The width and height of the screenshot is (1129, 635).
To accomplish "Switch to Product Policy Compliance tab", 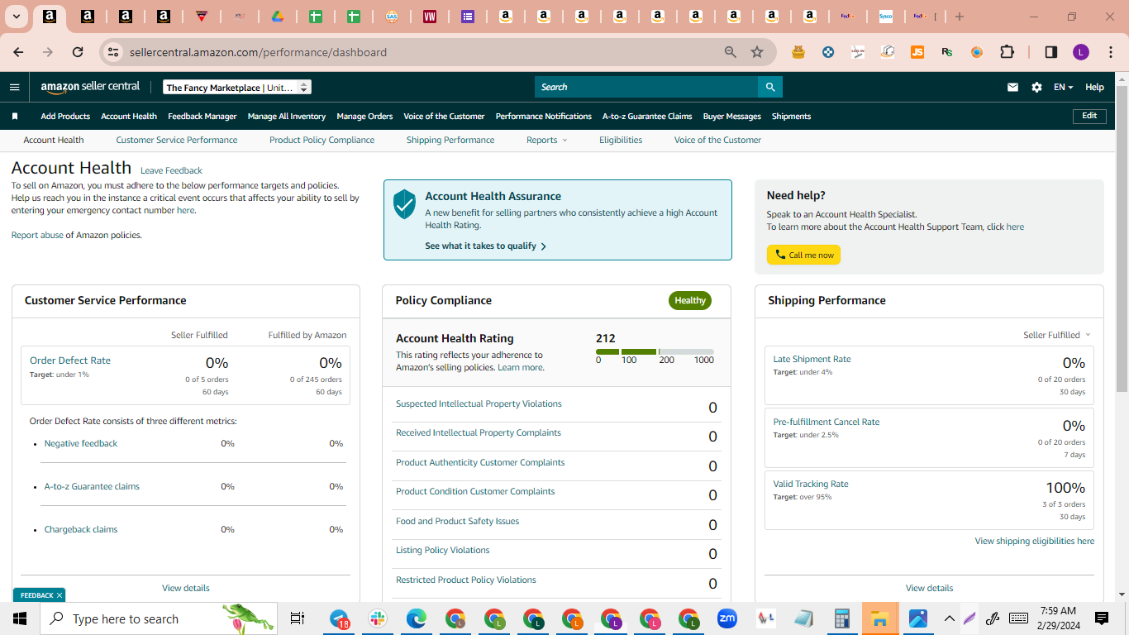I will 322,141.
